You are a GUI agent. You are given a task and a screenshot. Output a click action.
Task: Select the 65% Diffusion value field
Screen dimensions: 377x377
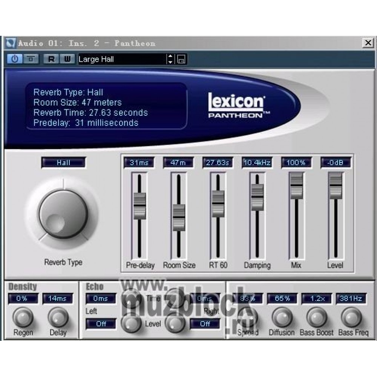(x=282, y=299)
